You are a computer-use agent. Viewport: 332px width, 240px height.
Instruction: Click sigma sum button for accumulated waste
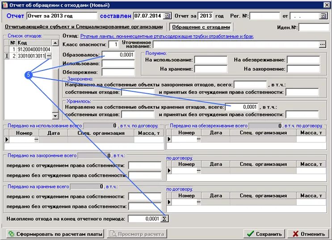[x=164, y=219]
